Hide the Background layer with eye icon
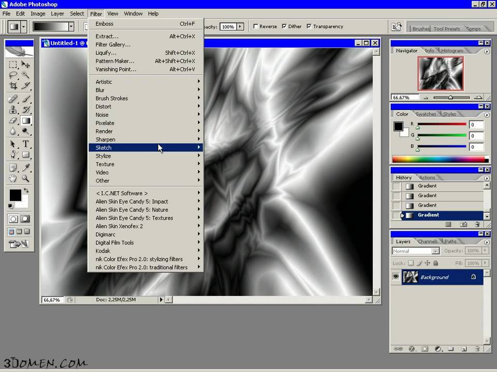Viewport: 497px width, 372px height. [396, 277]
